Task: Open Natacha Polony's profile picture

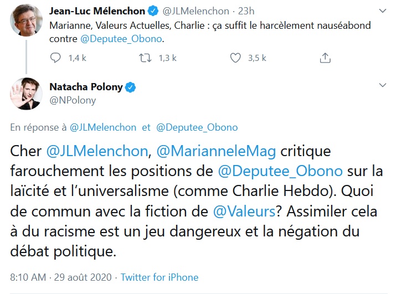Action: point(26,93)
